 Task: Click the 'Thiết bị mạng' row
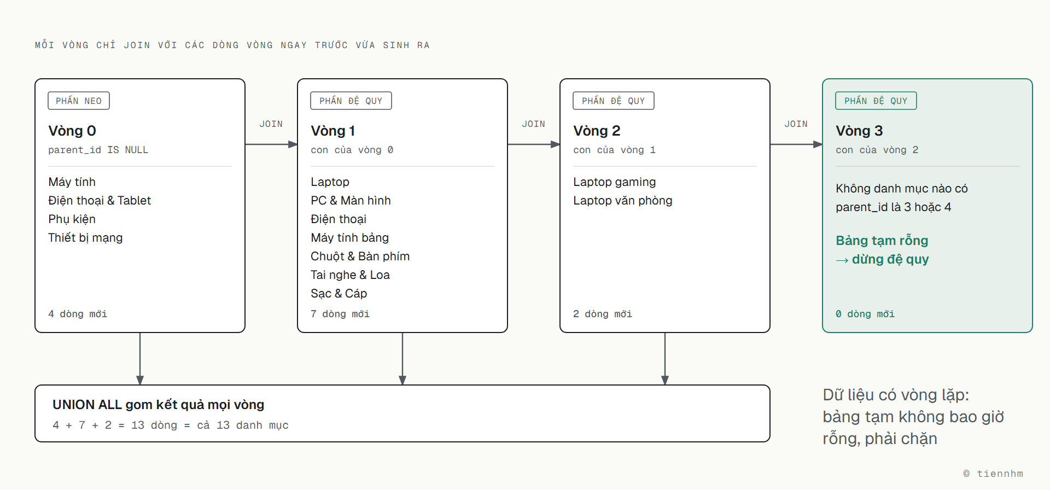(x=85, y=238)
